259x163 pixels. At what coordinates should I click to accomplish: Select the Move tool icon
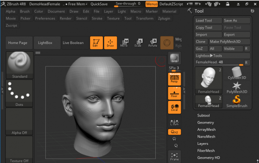click(x=124, y=43)
